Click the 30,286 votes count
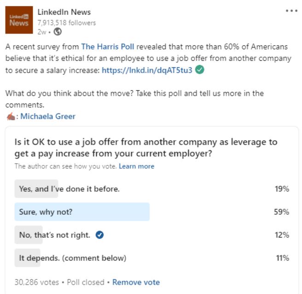Viewport: 302px width, 294px height. (x=37, y=282)
